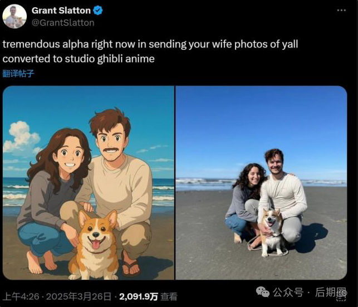Click the tweet text about studio ghibli

pyautogui.click(x=150, y=51)
